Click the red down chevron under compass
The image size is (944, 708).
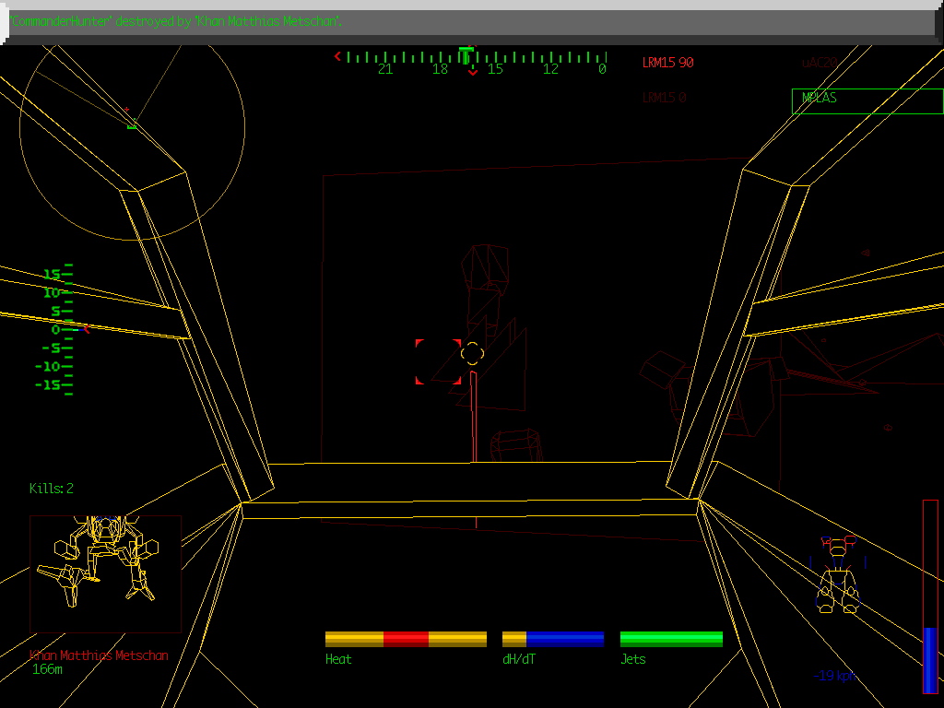point(473,71)
